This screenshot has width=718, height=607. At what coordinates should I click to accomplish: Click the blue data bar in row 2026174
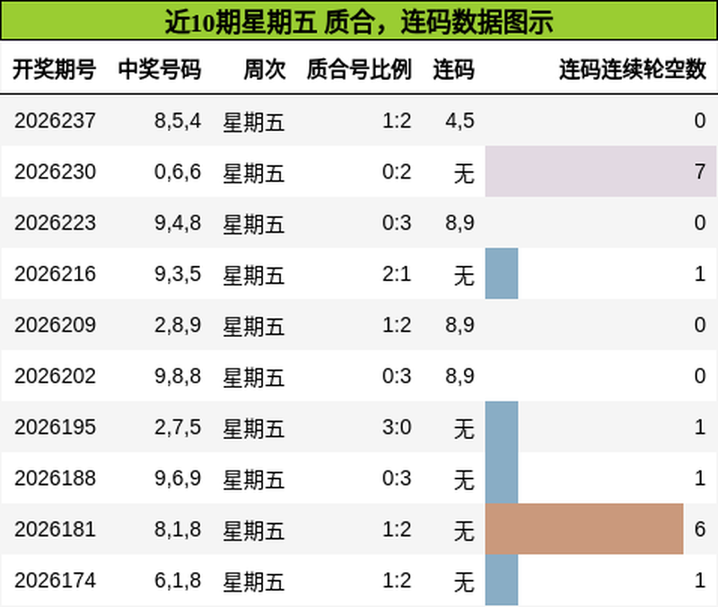coord(502,580)
